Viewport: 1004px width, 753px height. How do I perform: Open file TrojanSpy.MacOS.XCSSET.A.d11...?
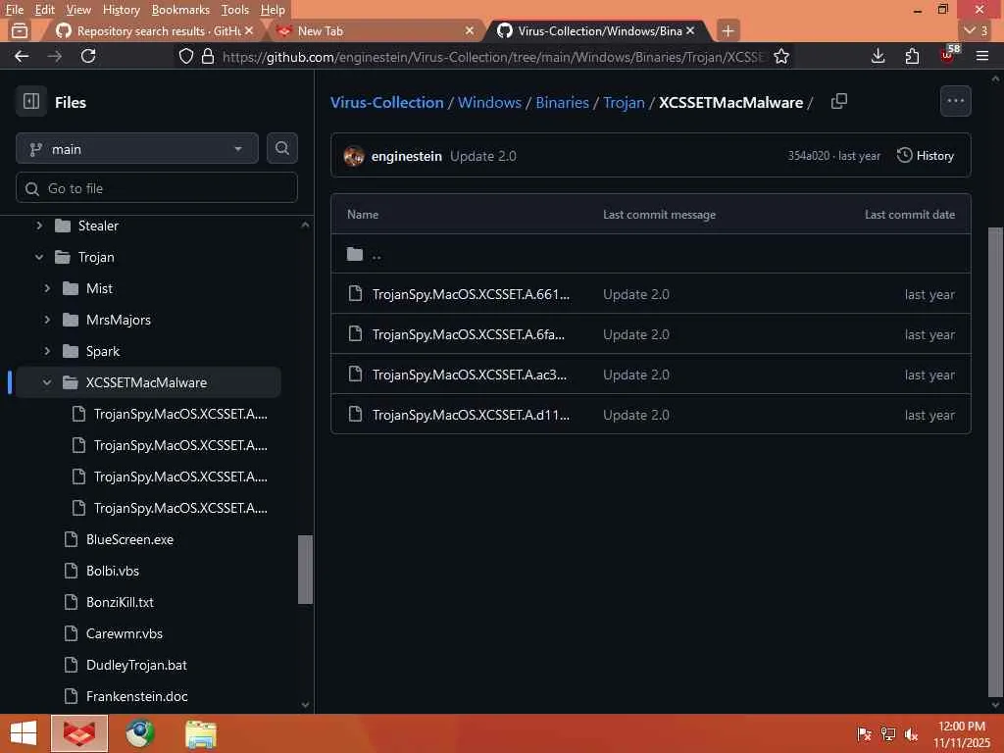click(471, 416)
